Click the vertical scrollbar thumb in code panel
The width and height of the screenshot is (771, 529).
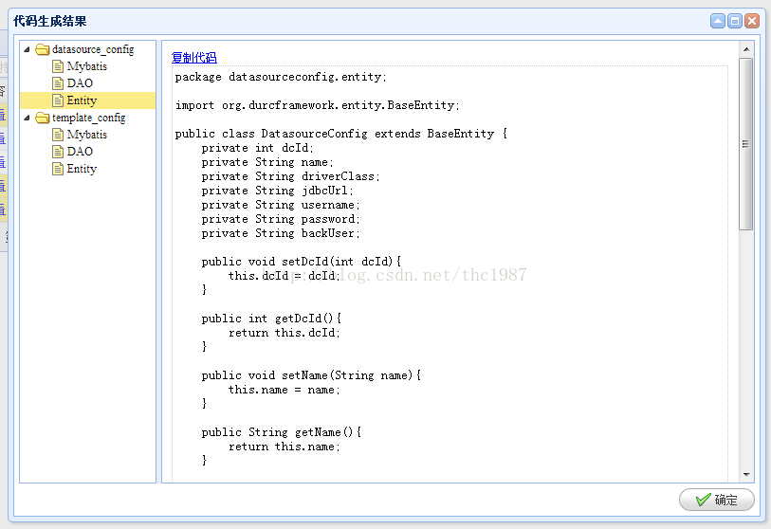pyautogui.click(x=746, y=142)
